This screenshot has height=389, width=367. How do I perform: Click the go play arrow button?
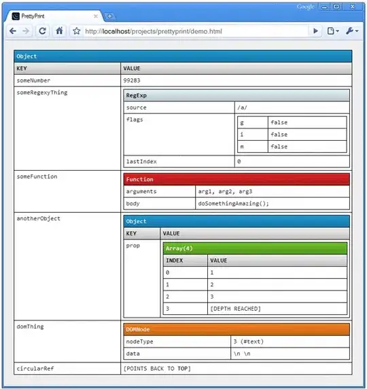pyautogui.click(x=315, y=31)
